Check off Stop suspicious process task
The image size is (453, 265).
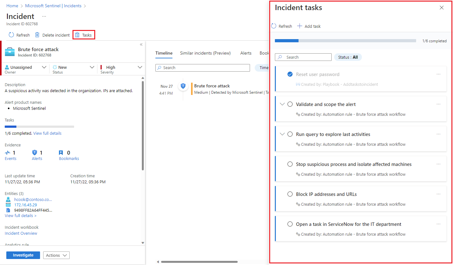pos(290,164)
